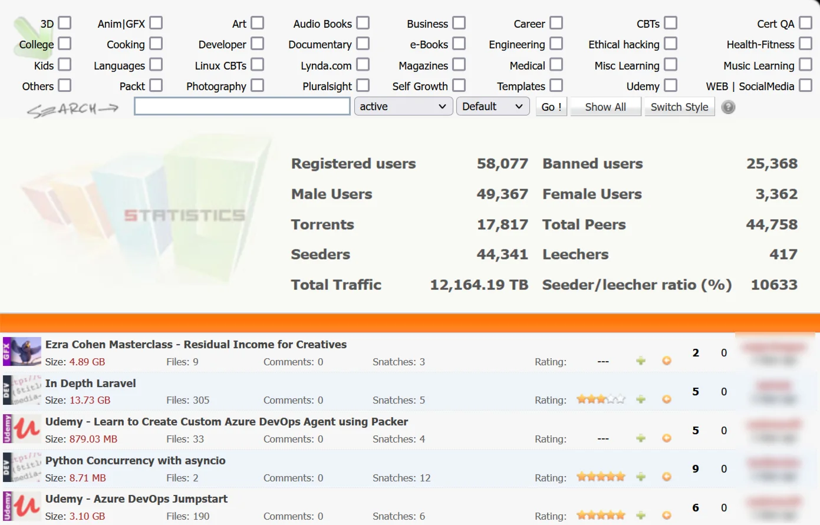
Task: Open the active status dropdown
Action: pos(403,107)
